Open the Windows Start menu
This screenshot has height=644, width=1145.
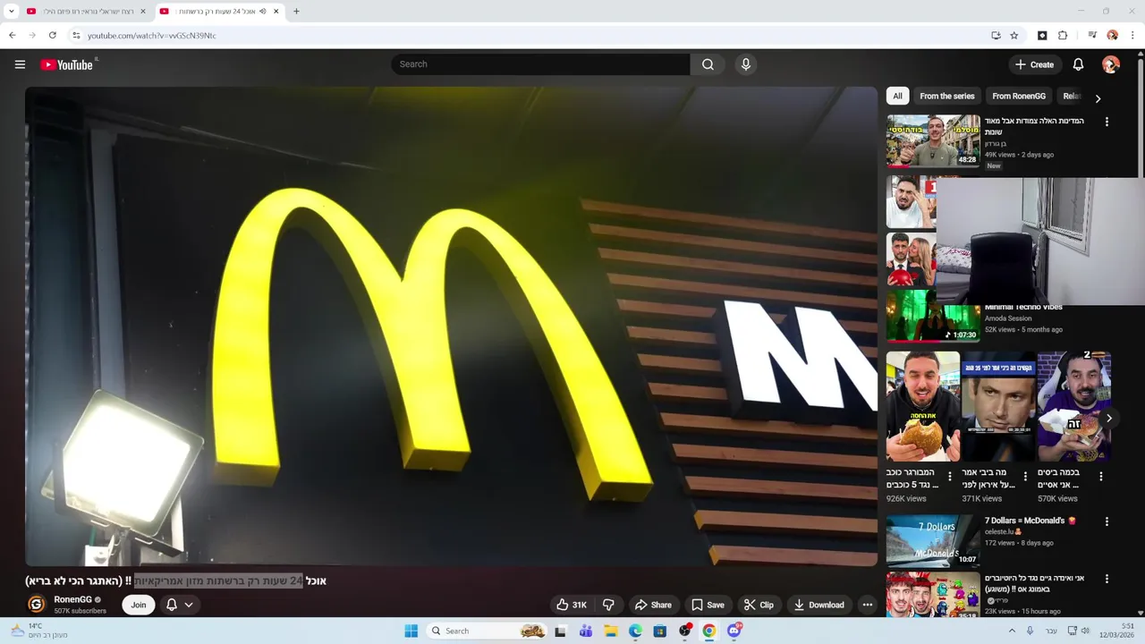(x=411, y=631)
